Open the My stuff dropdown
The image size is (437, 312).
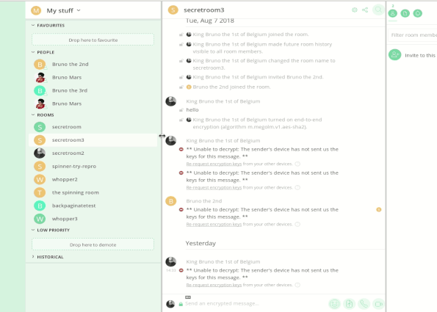click(63, 10)
